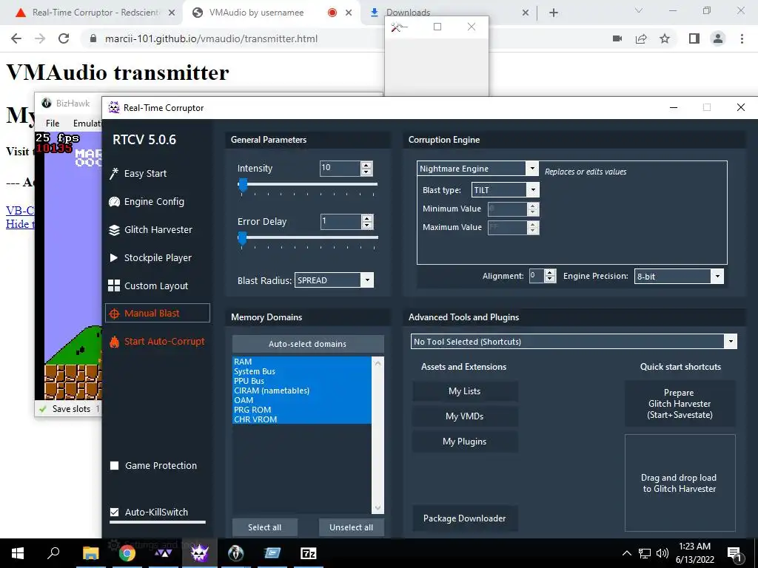This screenshot has width=758, height=568.
Task: Click the volume icon in system tray
Action: [663, 553]
